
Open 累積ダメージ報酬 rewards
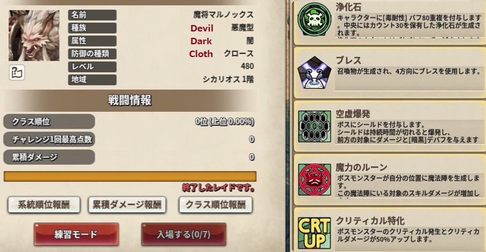point(127,205)
